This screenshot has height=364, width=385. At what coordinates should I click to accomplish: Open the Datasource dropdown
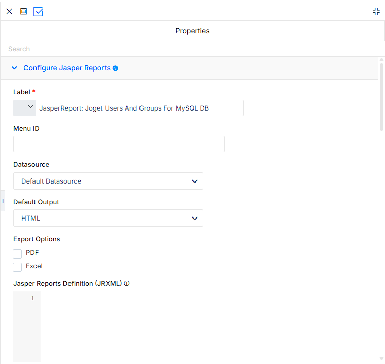coord(108,181)
